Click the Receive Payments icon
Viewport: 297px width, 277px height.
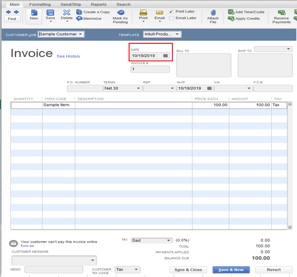(x=282, y=13)
